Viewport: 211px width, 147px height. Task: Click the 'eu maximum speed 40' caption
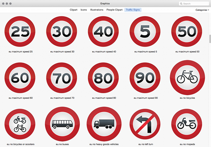(104, 52)
